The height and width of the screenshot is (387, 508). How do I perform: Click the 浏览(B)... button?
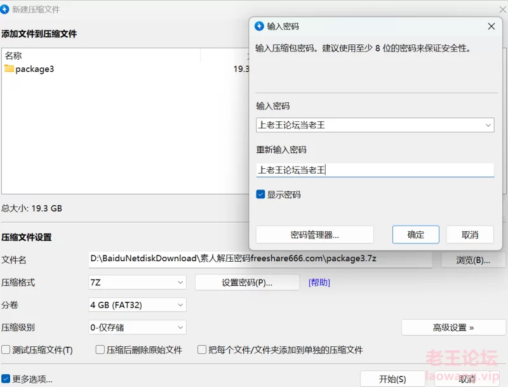tap(473, 260)
